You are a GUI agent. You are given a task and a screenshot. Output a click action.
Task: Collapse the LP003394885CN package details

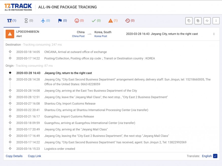(214, 34)
